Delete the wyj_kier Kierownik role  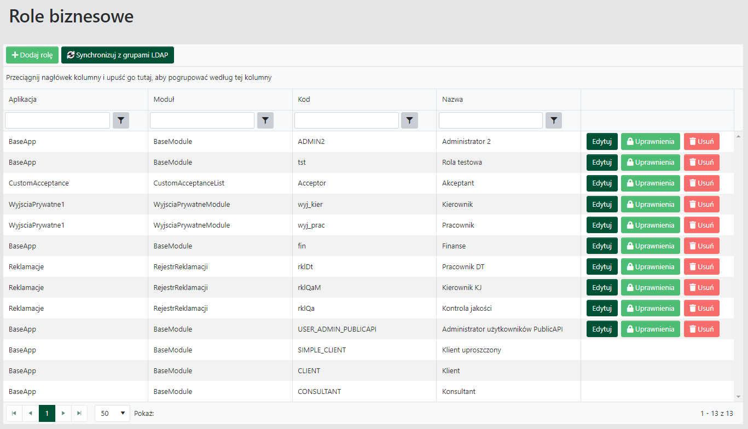(701, 204)
